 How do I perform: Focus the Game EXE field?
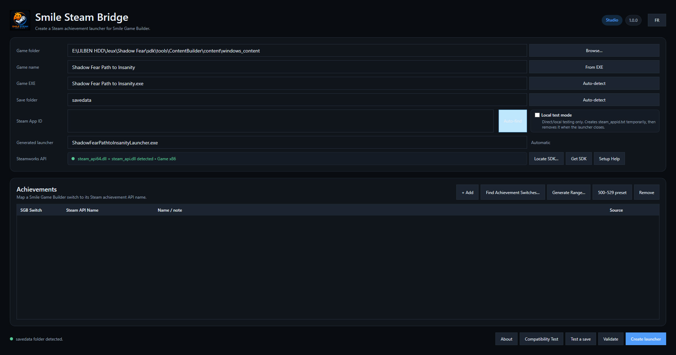(x=297, y=83)
